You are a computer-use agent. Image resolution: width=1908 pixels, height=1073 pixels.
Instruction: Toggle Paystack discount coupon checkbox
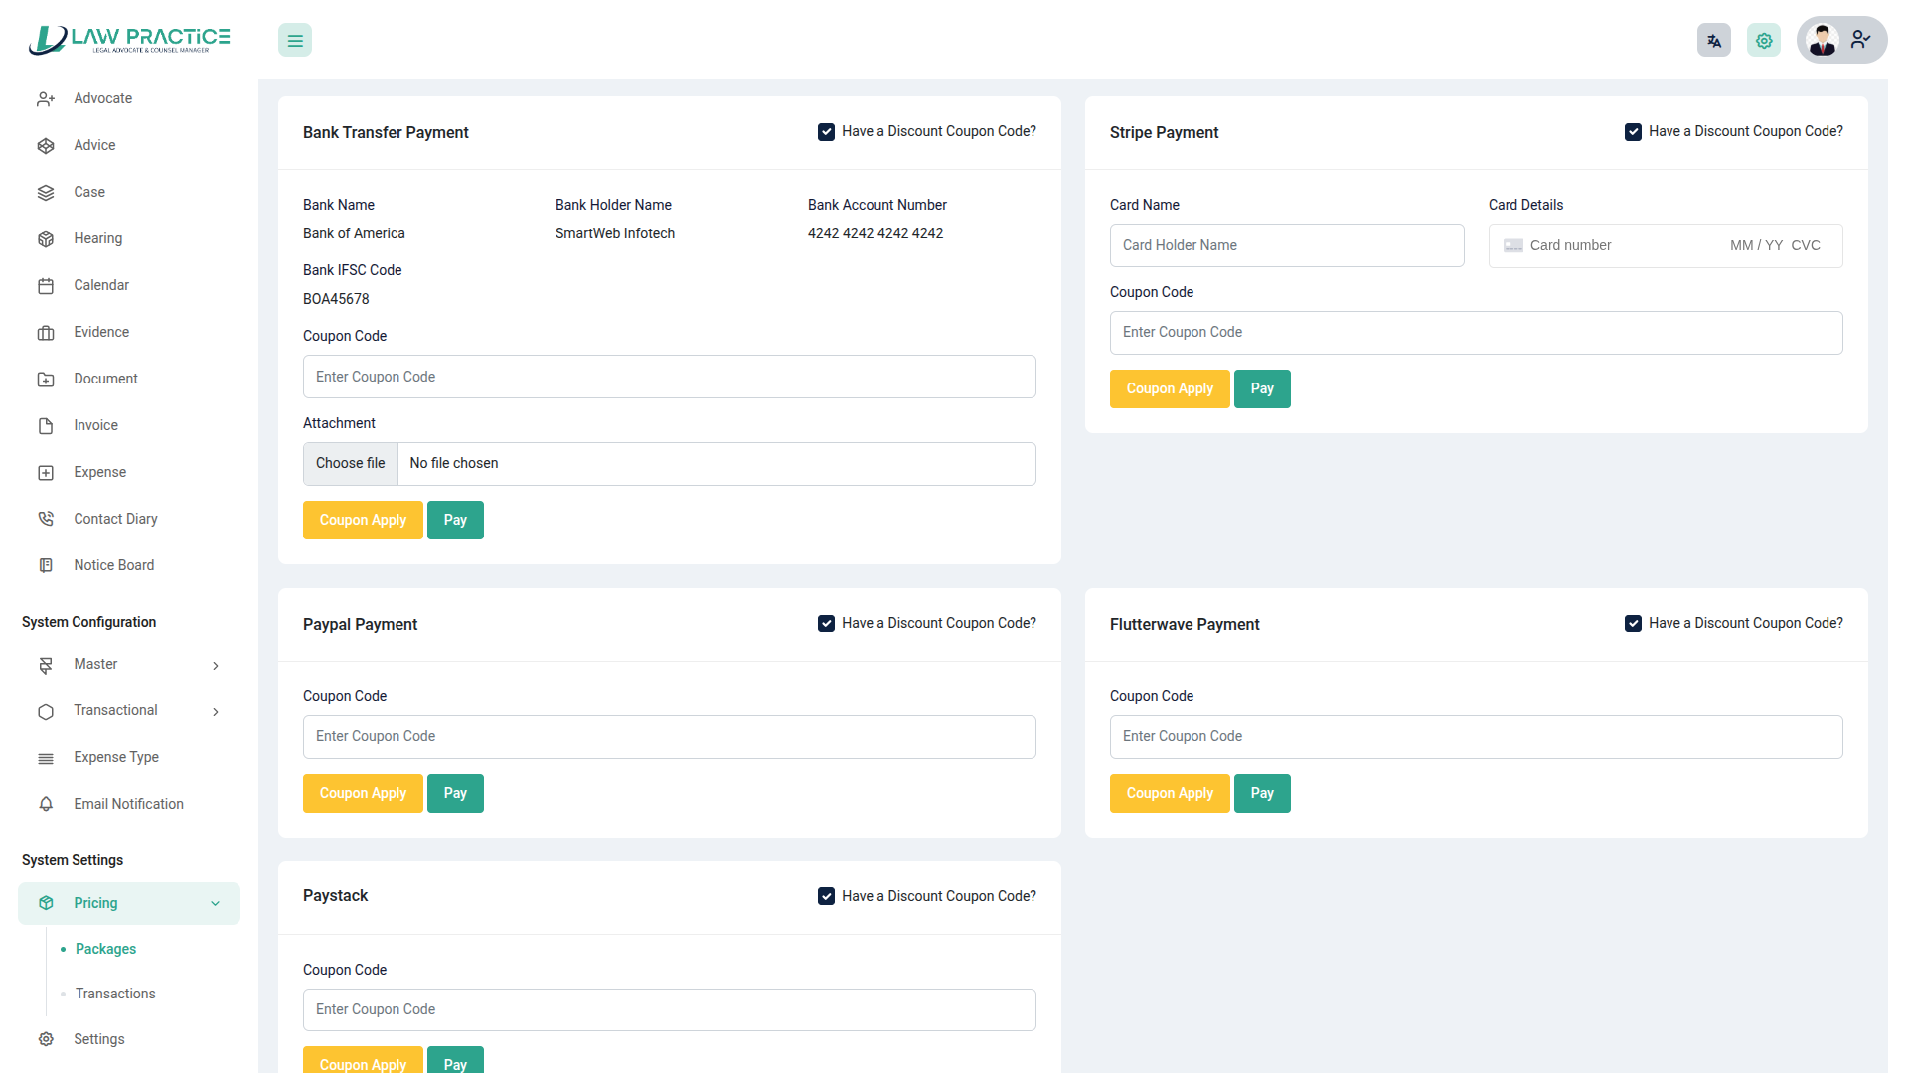pyautogui.click(x=826, y=896)
